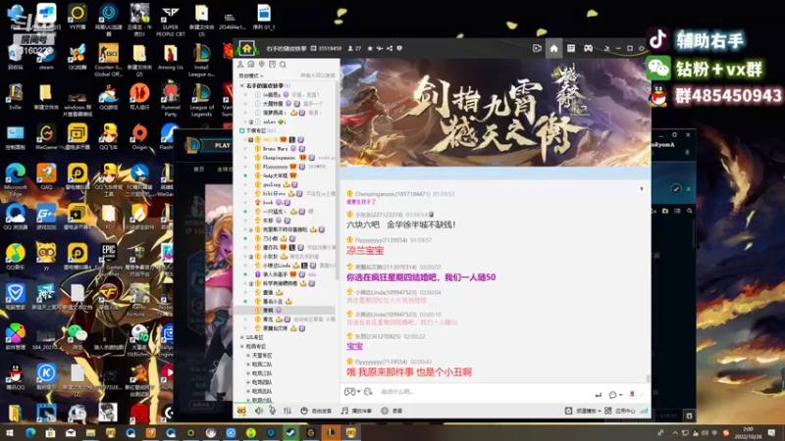Click the shield icon in channel header
785x441 pixels.
coord(399,48)
